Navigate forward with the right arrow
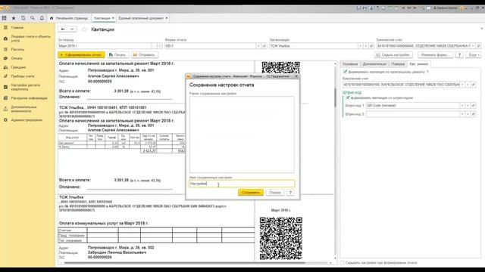The image size is (485, 272). point(72,29)
